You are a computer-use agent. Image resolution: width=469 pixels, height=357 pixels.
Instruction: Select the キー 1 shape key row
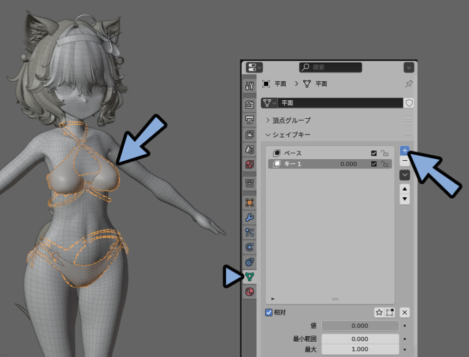pyautogui.click(x=330, y=164)
